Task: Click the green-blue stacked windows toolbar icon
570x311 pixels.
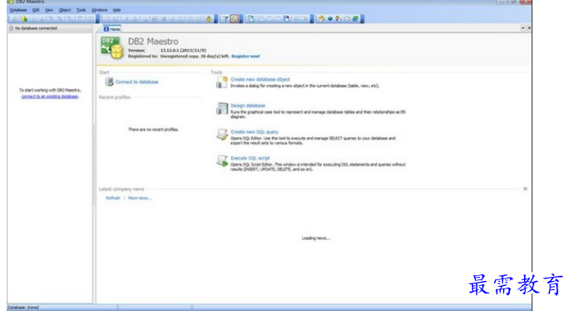Action: click(356, 18)
